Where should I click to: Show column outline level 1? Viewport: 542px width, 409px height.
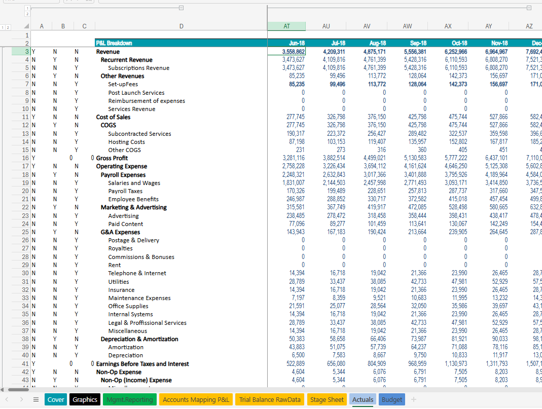click(27, 8)
